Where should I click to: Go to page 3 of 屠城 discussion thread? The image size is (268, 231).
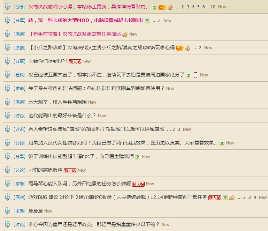click(x=179, y=129)
